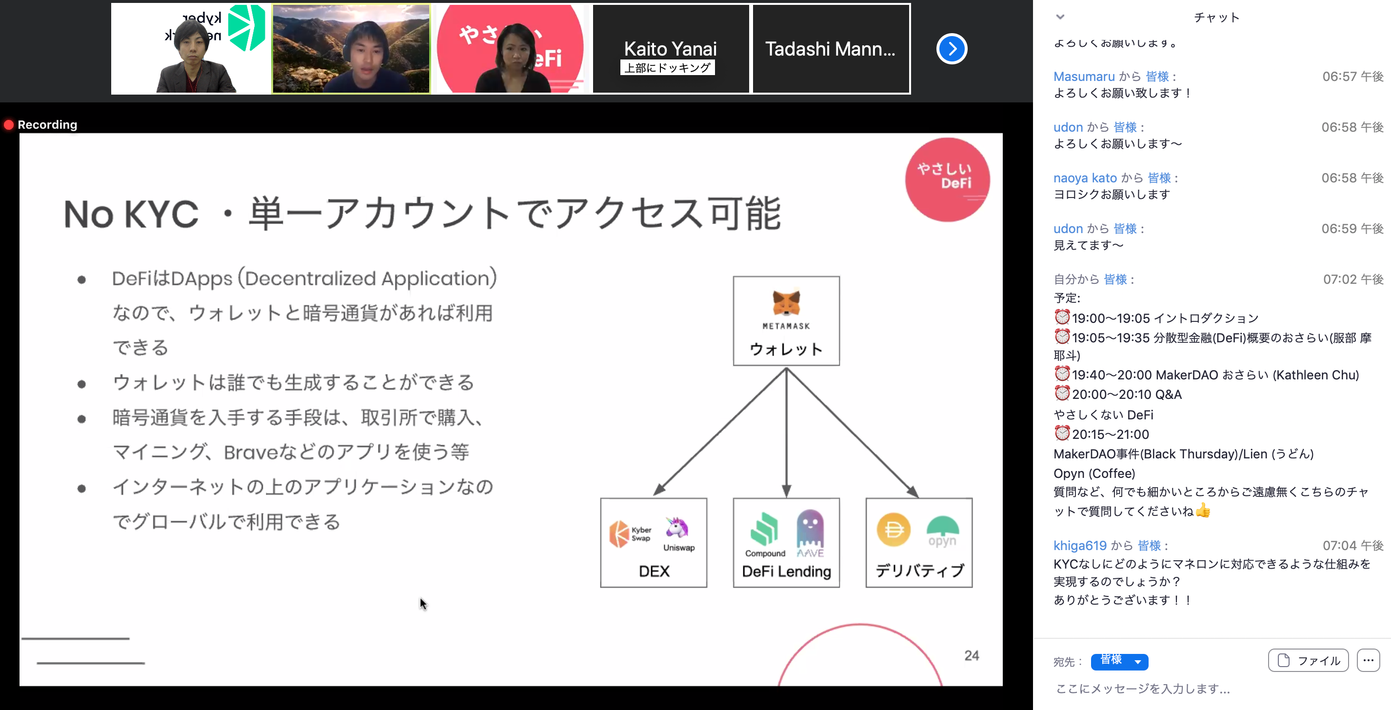Click text 'MakerDAO事件(Black Thursday)/Lien (うどん)'
This screenshot has height=710, width=1391.
[x=1183, y=454]
